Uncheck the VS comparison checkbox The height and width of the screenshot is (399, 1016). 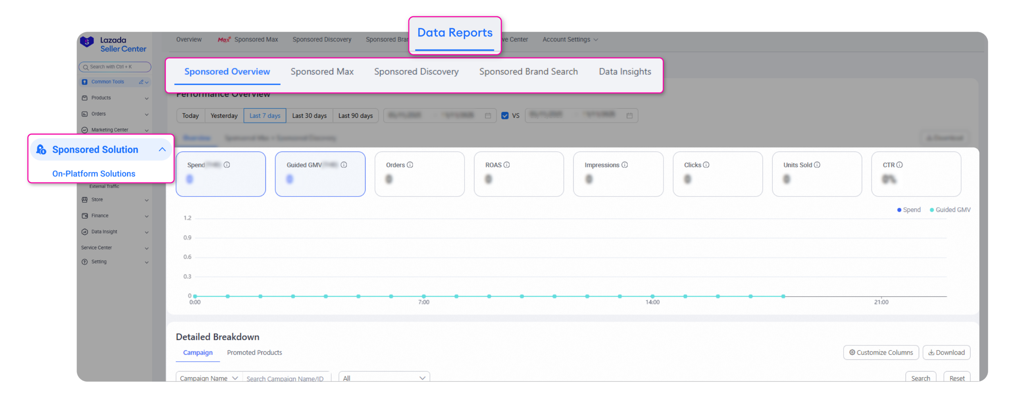(505, 116)
